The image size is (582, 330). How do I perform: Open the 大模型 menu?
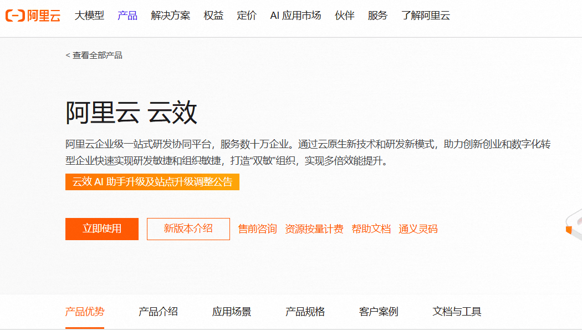coord(89,16)
